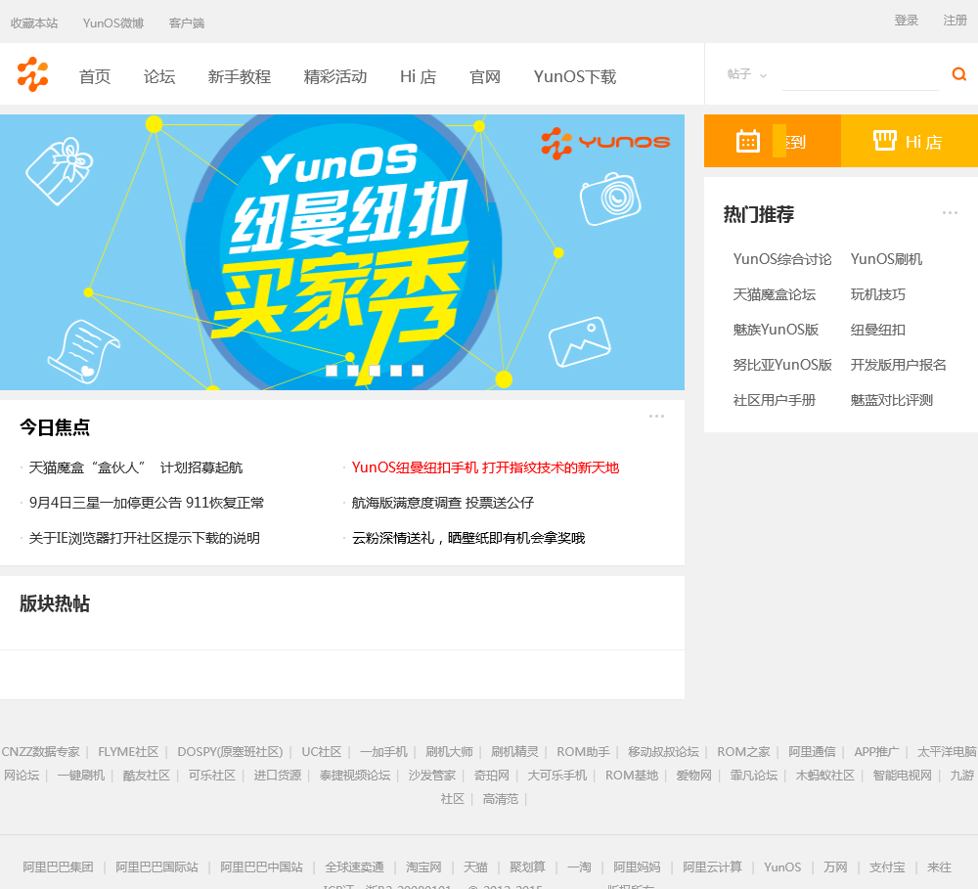Open the 今日焦点 more dots
The width and height of the screenshot is (978, 889).
coord(656,416)
